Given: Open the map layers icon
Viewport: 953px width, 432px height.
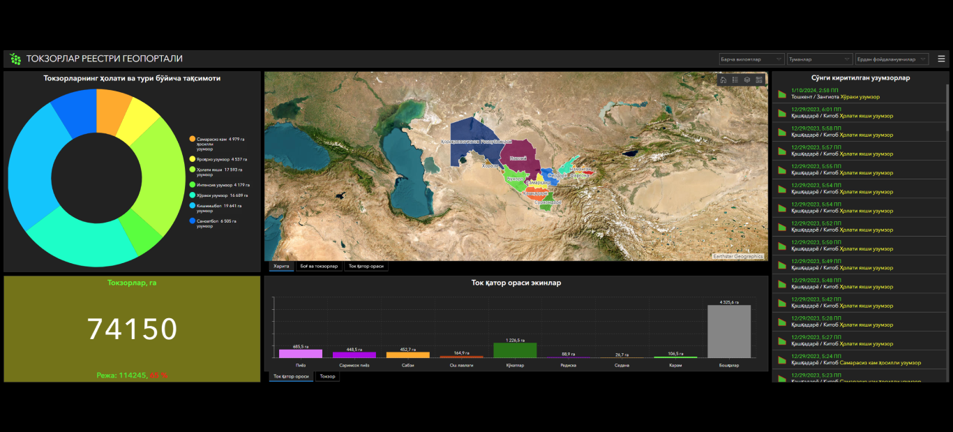Looking at the screenshot, I should pyautogui.click(x=746, y=80).
